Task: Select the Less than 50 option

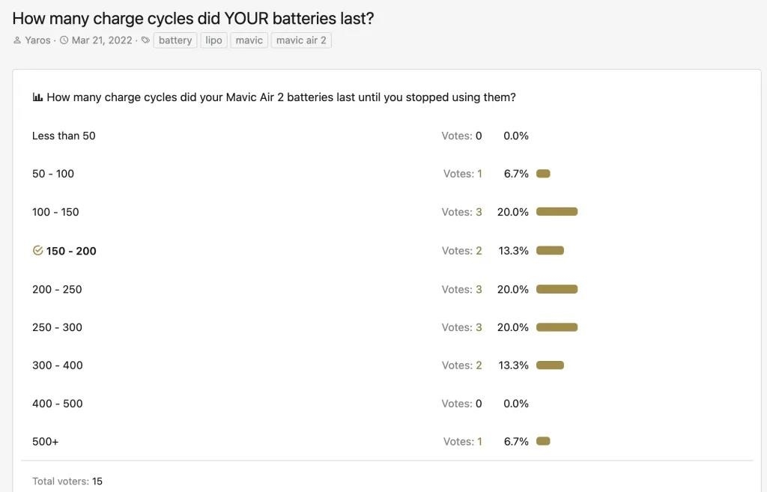Action: coord(64,136)
